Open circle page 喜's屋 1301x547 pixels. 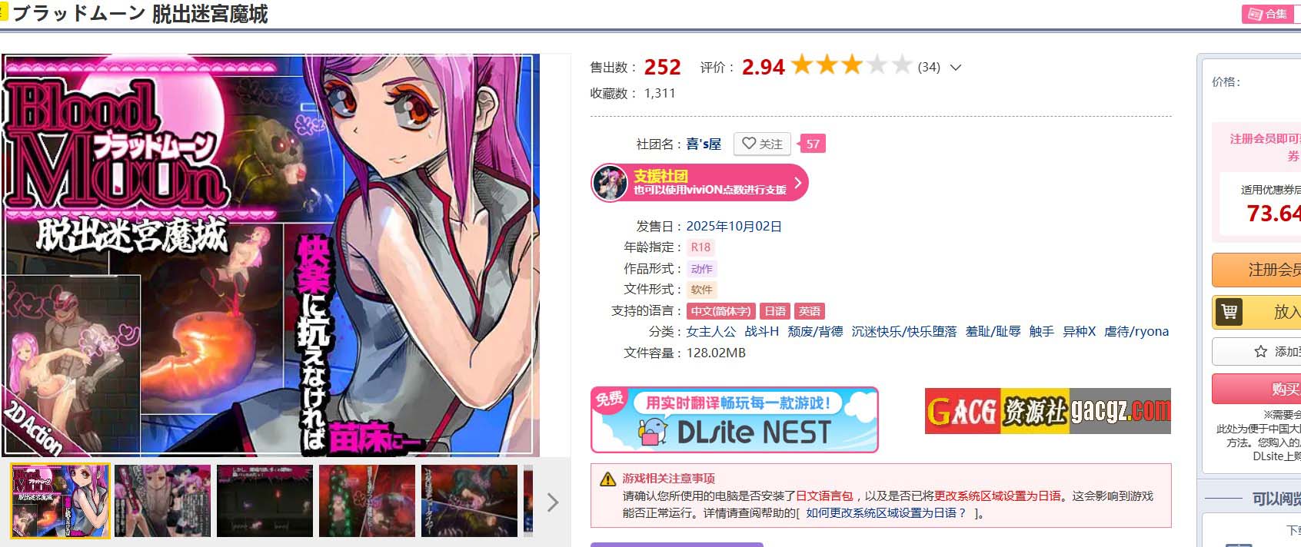tap(704, 144)
